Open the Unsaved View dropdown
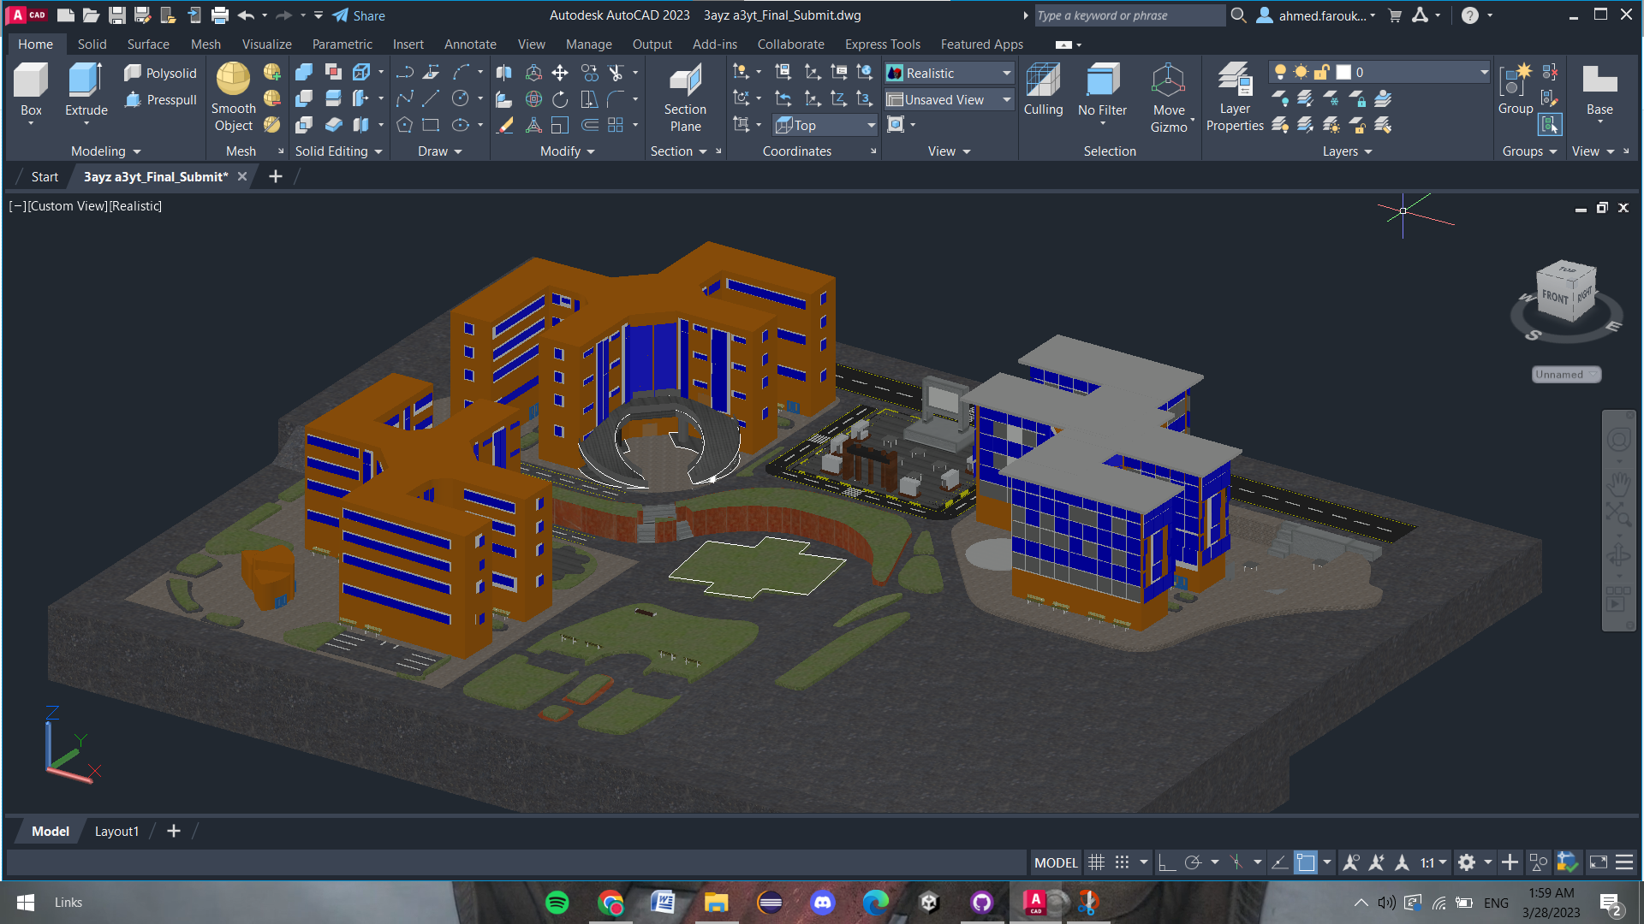Image resolution: width=1644 pixels, height=924 pixels. point(1008,99)
